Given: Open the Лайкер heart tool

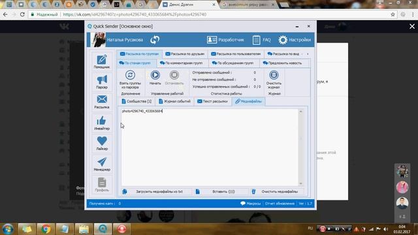Looking at the screenshot, I should tap(102, 143).
